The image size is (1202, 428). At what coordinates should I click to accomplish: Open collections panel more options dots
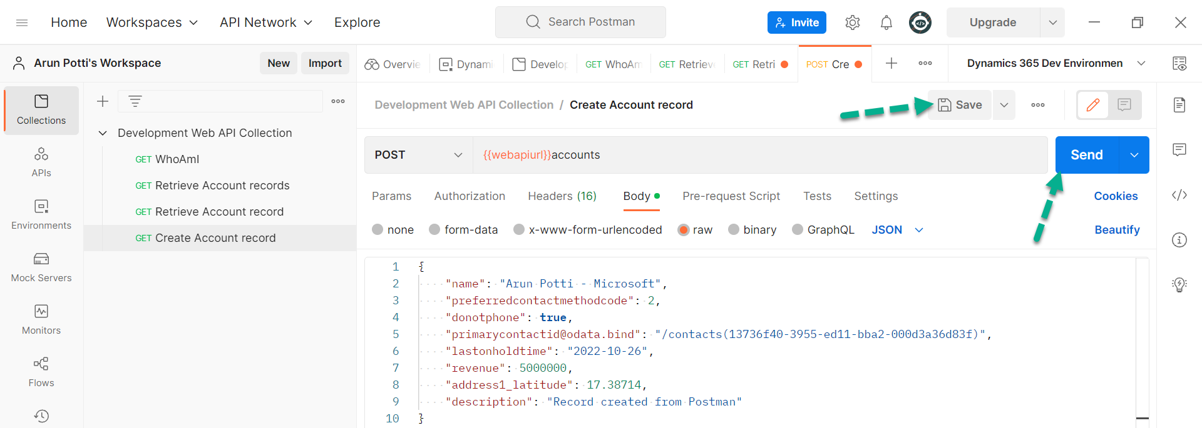click(x=338, y=101)
